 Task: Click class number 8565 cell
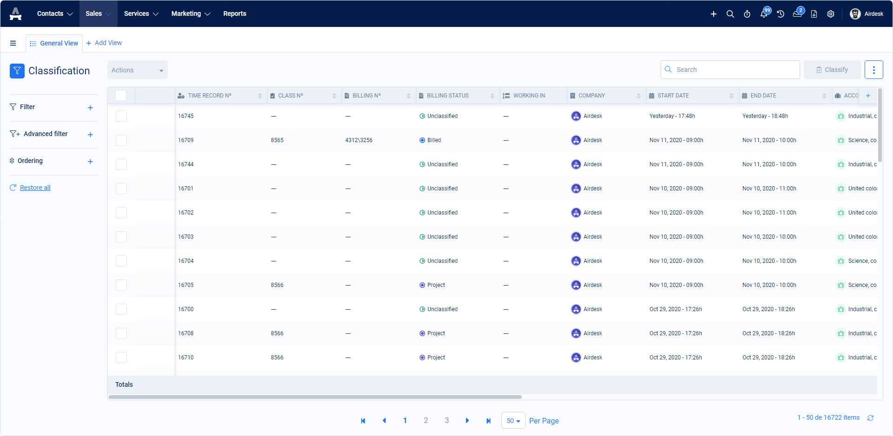[x=277, y=140]
